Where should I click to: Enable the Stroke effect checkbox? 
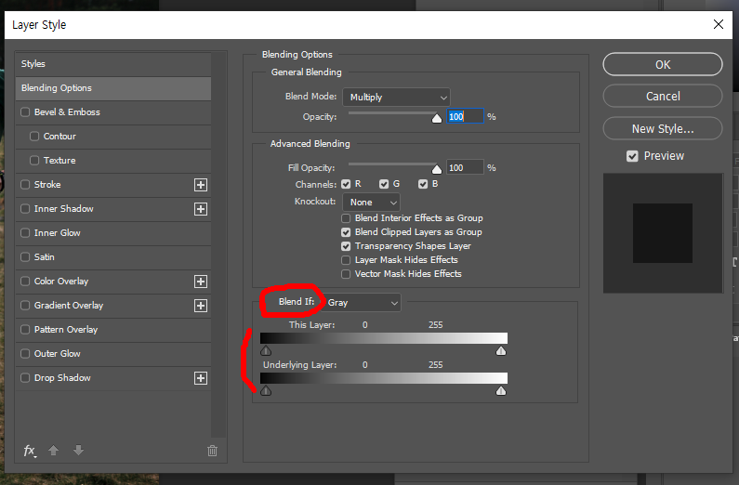point(25,185)
